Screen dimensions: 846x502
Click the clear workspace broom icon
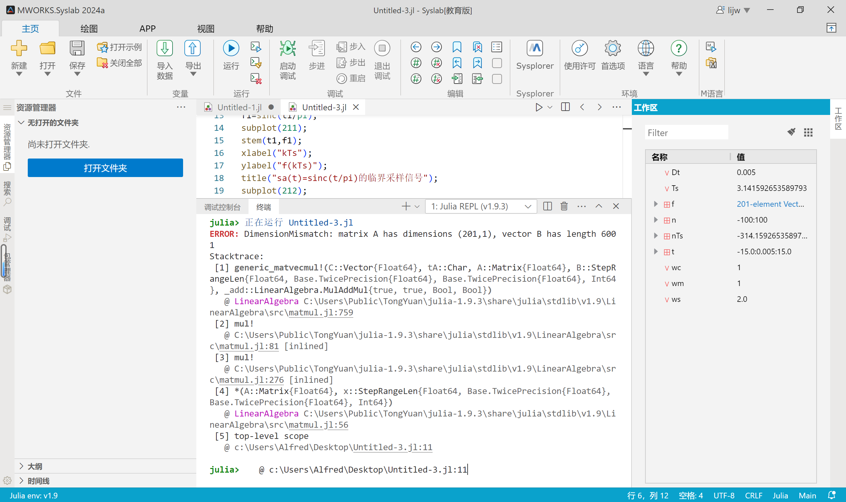(791, 132)
